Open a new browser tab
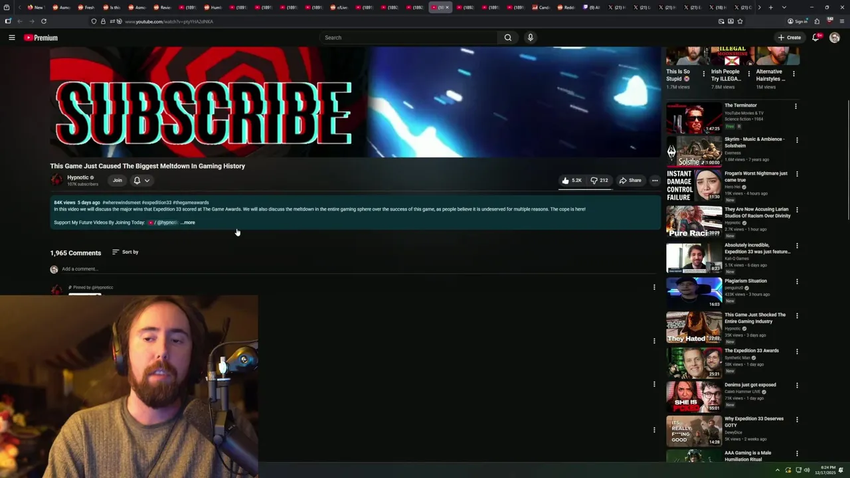The width and height of the screenshot is (850, 478). click(770, 7)
